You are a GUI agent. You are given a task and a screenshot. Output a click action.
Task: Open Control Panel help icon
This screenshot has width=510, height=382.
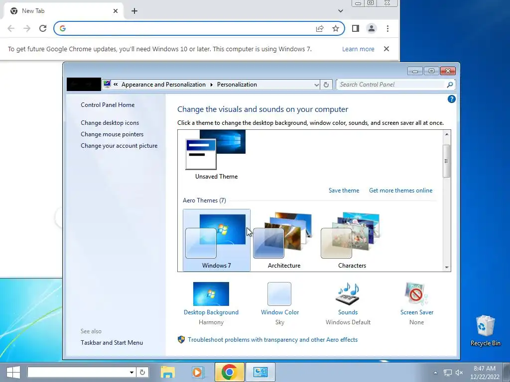(x=451, y=99)
